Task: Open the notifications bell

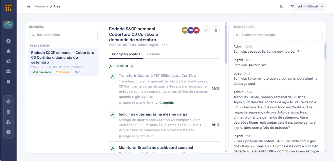Action: [x=281, y=6]
